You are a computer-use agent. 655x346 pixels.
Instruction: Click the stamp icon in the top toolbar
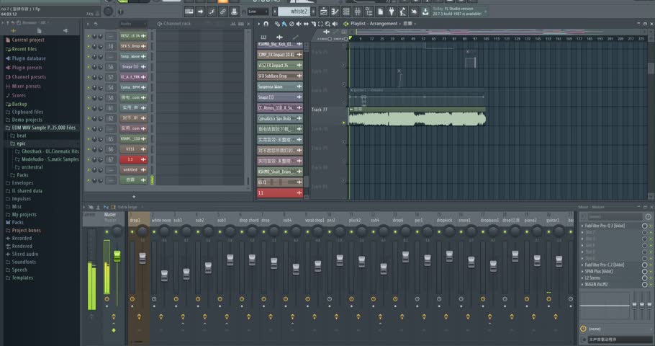pos(234,12)
